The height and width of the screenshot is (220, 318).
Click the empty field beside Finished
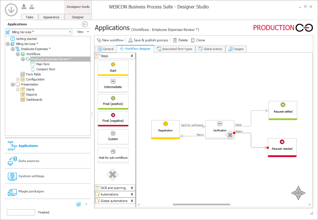(21, 212)
